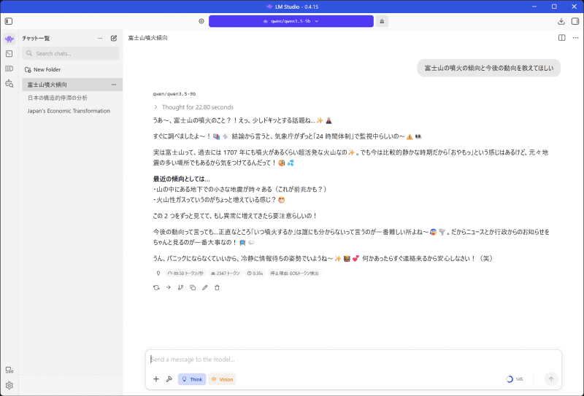Eject the loaded qwen model
The height and width of the screenshot is (396, 584).
pyautogui.click(x=382, y=21)
